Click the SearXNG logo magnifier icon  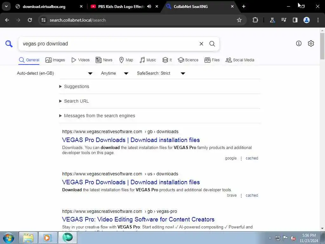tap(9, 44)
